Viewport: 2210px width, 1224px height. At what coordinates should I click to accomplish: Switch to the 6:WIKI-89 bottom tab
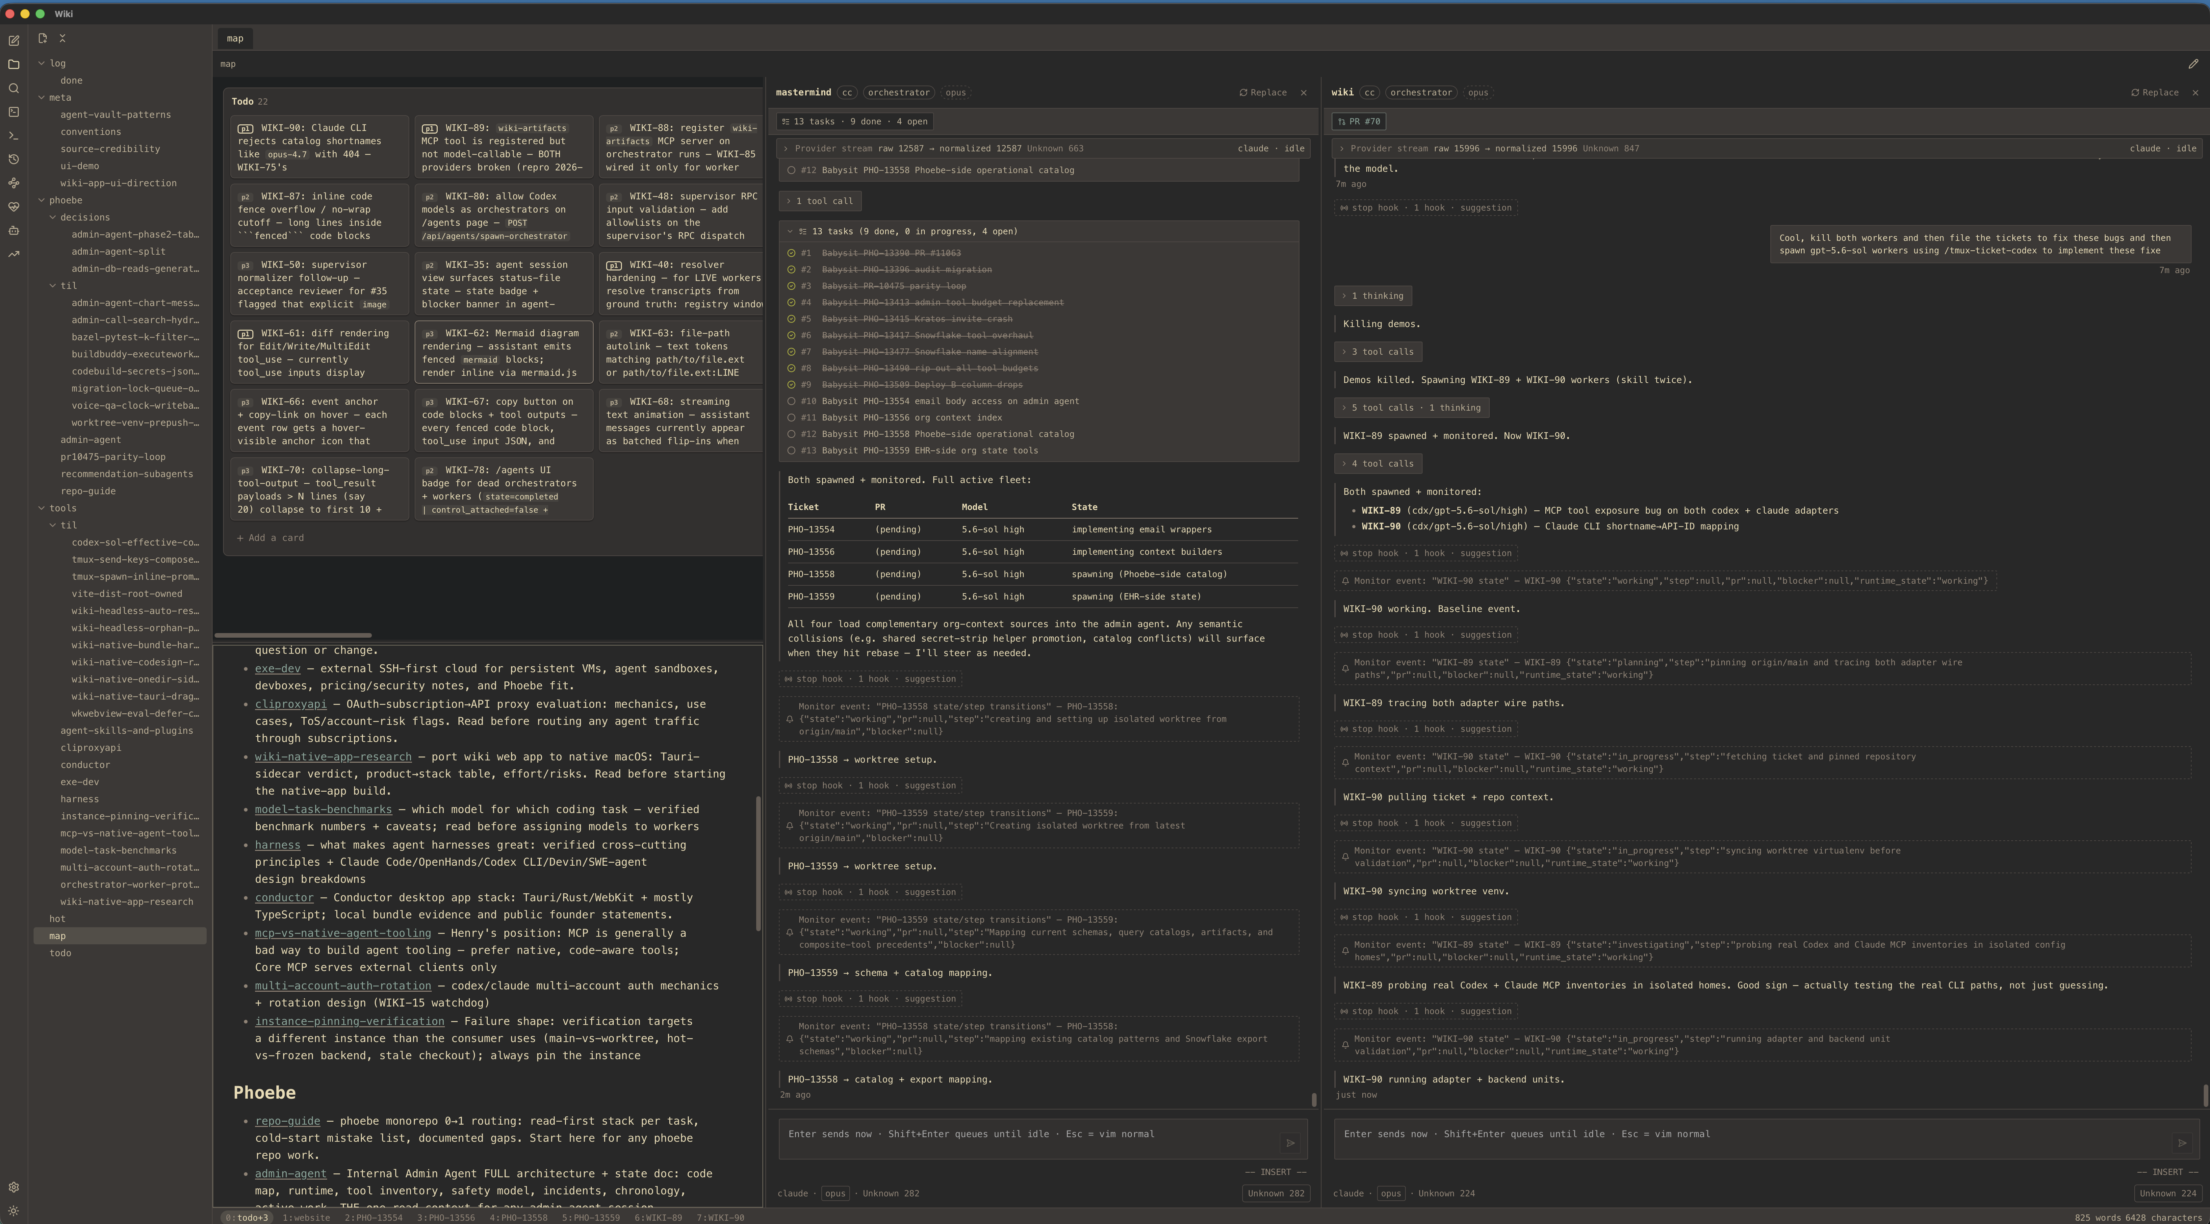point(659,1218)
